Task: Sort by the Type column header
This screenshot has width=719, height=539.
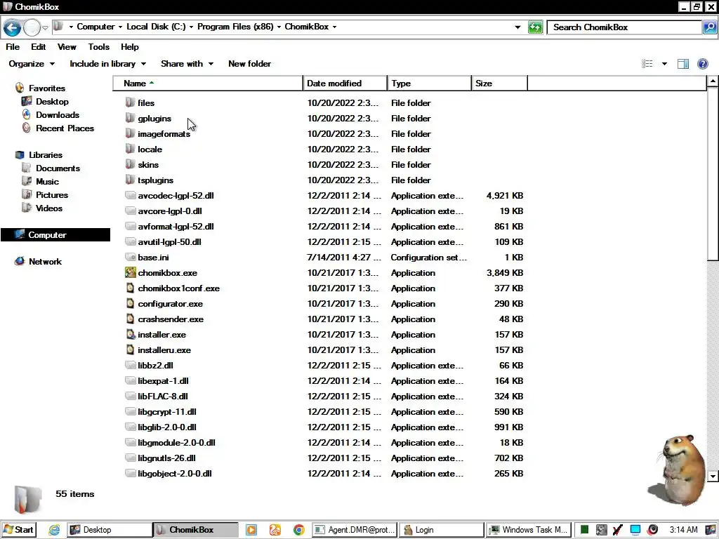Action: [x=429, y=84]
